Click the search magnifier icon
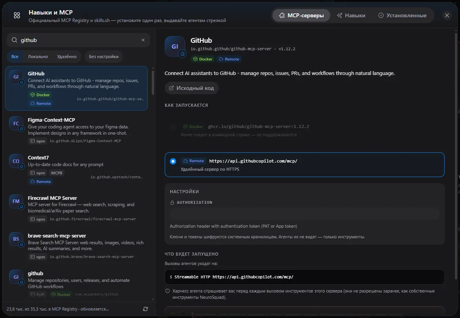This screenshot has width=460, height=318. point(15,40)
